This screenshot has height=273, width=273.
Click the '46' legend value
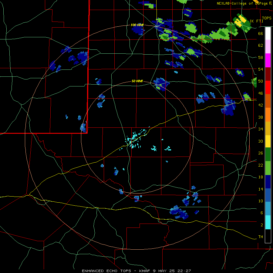click(x=261, y=93)
